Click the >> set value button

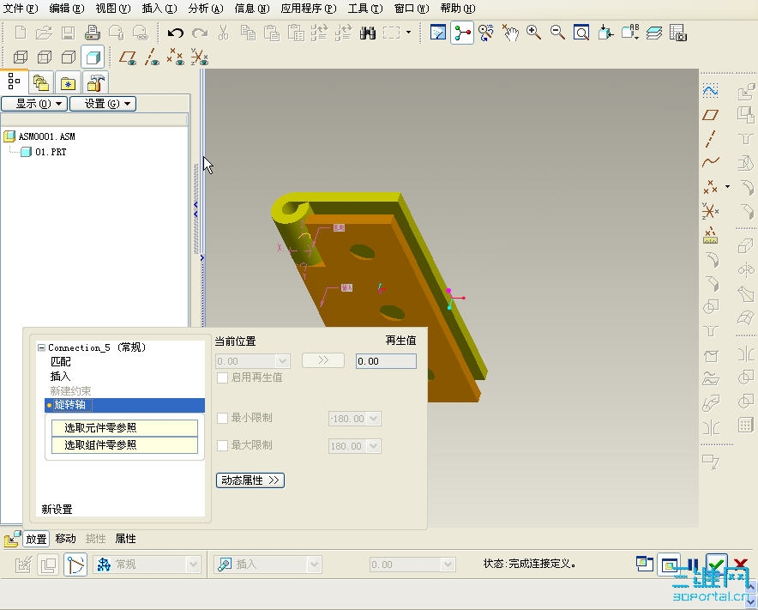coord(323,360)
